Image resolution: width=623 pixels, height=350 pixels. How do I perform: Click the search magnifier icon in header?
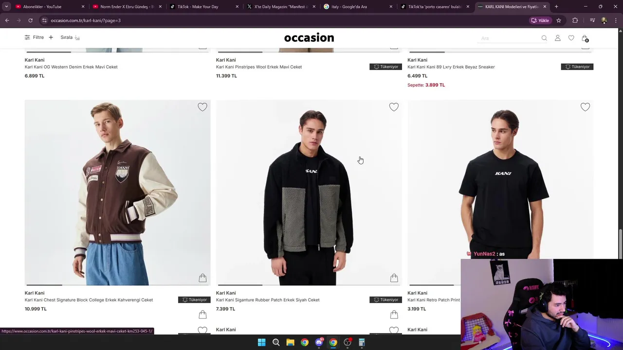click(544, 38)
